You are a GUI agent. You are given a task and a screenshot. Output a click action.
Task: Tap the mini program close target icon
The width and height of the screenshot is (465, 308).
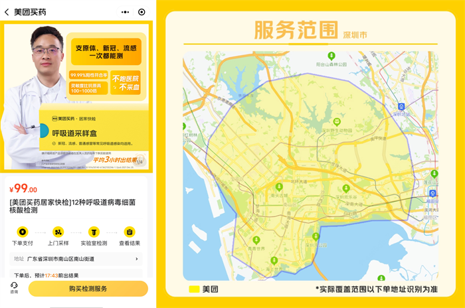[141, 12]
